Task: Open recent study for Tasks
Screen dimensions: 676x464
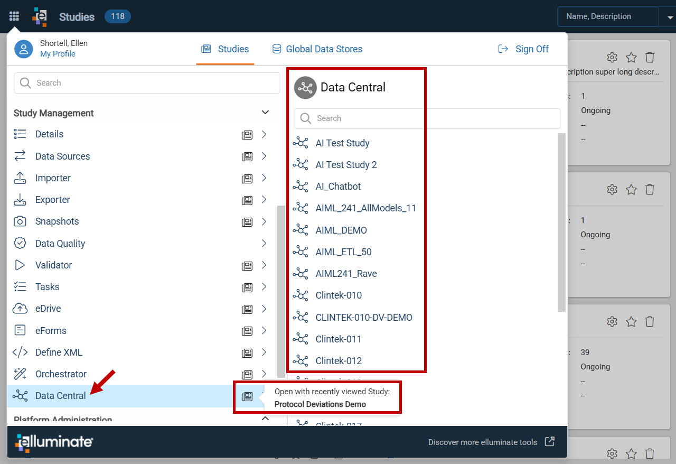Action: pos(247,287)
